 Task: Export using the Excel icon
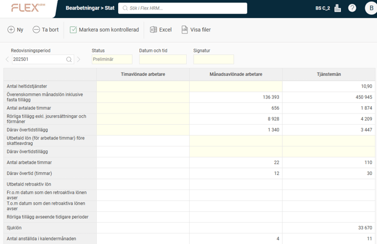tap(154, 30)
